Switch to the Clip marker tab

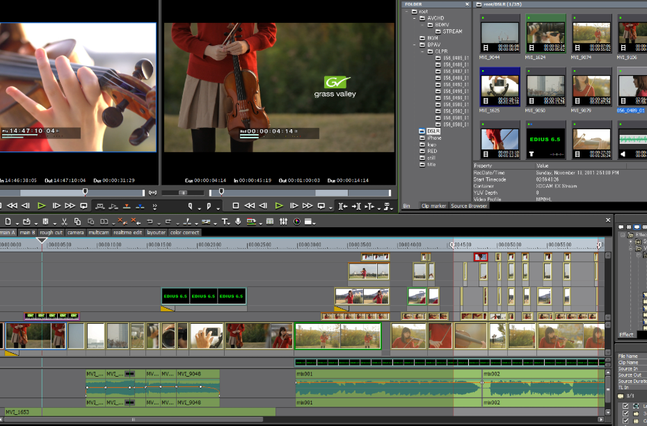point(433,206)
